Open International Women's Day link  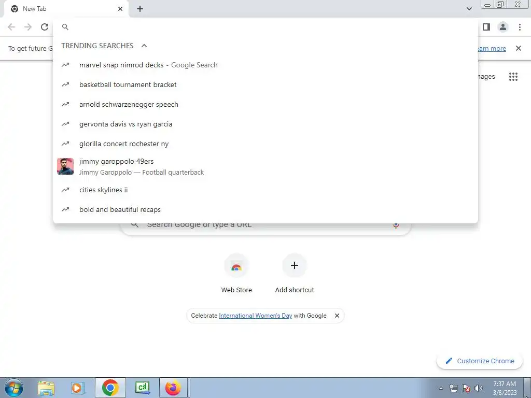255,316
